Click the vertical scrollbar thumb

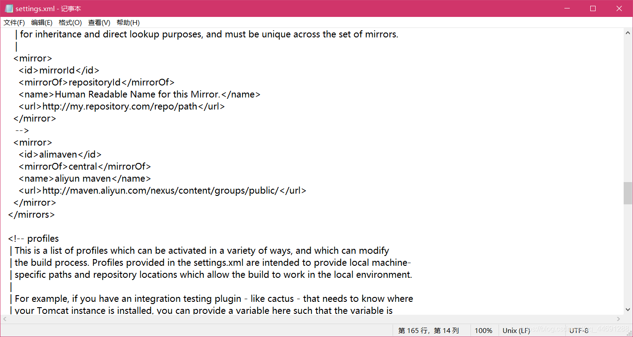click(x=628, y=193)
